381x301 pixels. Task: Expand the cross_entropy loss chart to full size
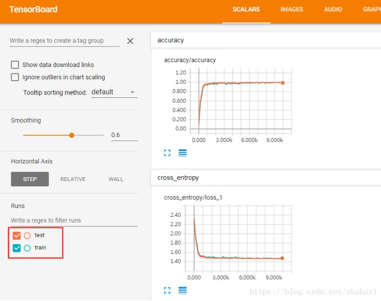coord(168,290)
